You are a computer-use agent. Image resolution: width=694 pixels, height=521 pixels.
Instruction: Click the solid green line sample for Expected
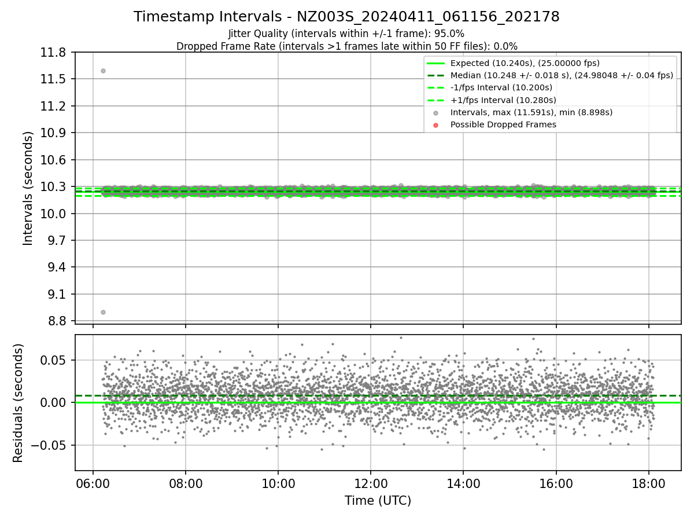(436, 63)
